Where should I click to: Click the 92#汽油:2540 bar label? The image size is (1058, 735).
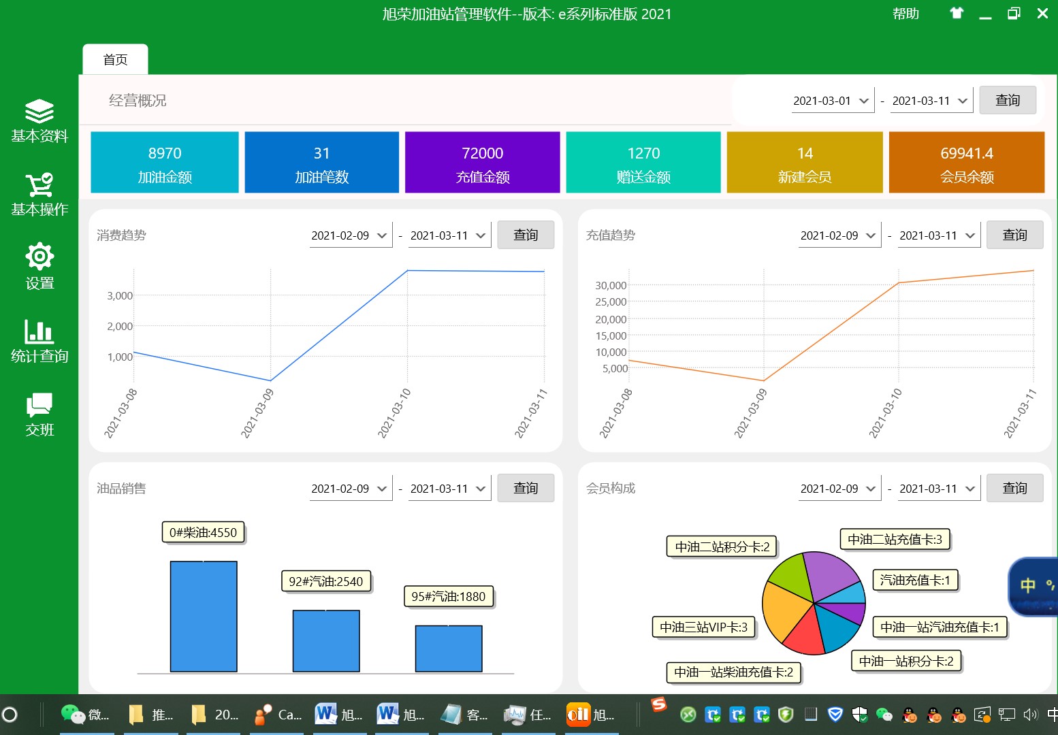[x=326, y=581]
